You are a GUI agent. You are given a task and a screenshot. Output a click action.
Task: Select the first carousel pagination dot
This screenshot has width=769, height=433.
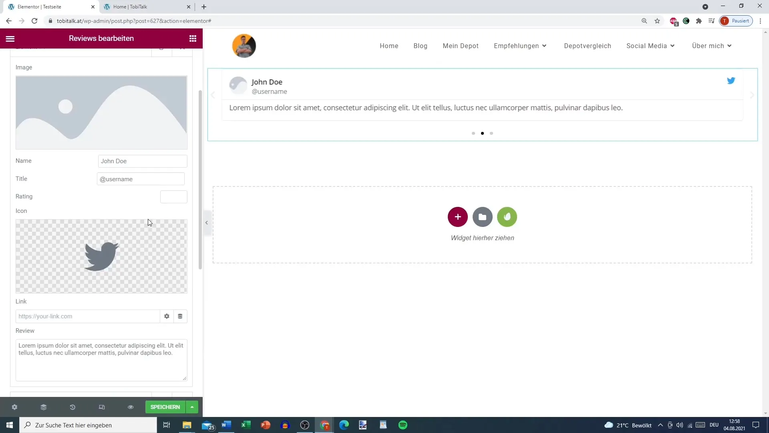point(473,133)
